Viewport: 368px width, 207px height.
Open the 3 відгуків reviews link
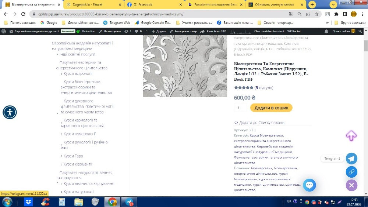[x=264, y=88]
